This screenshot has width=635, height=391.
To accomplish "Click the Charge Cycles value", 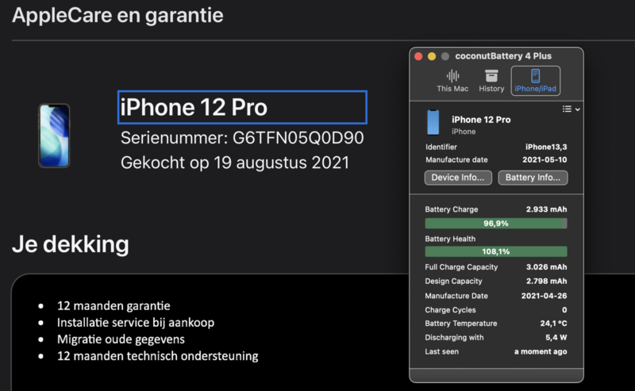I will pyautogui.click(x=564, y=309).
